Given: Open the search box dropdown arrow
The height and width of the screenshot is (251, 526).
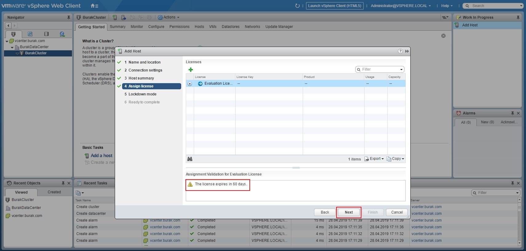Looking at the screenshot, I should click(521, 6).
